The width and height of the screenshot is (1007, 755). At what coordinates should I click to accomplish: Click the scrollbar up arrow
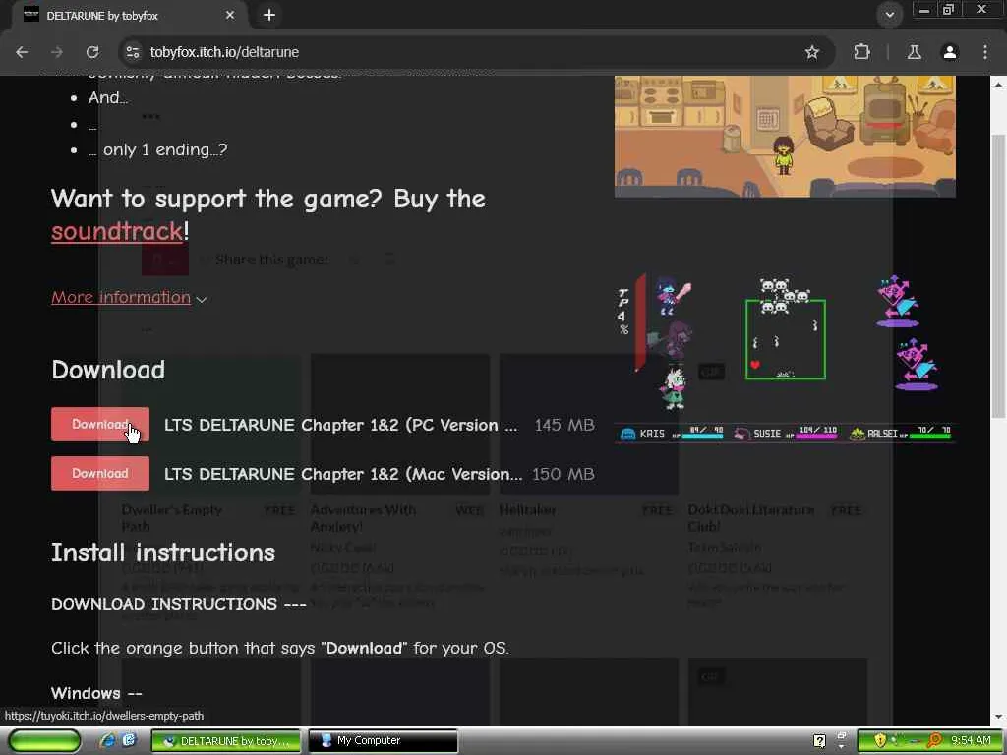(x=998, y=84)
